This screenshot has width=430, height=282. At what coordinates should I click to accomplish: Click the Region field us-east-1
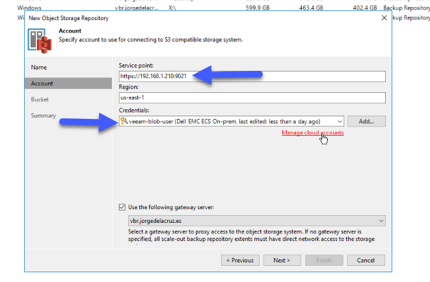(x=252, y=97)
